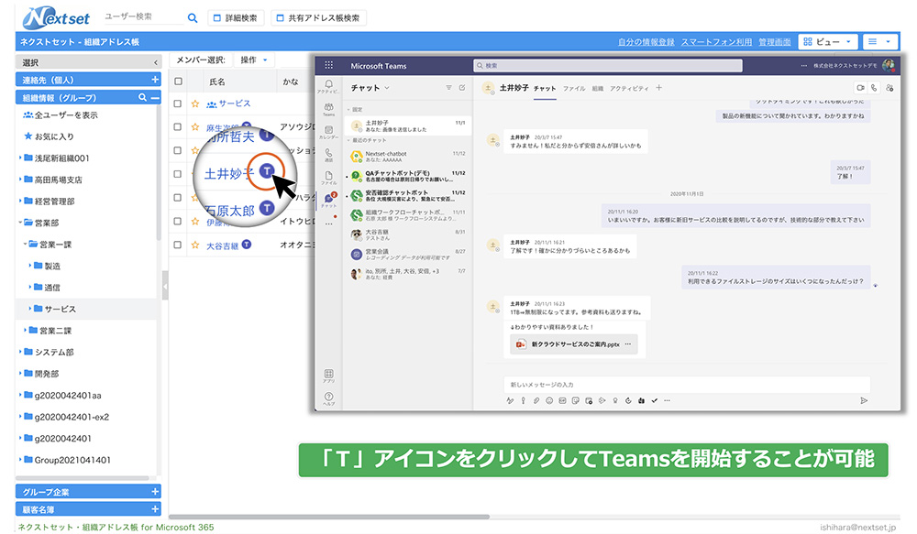The image size is (917, 534).
Task: Add a tab with the plus button
Action: pos(659,88)
